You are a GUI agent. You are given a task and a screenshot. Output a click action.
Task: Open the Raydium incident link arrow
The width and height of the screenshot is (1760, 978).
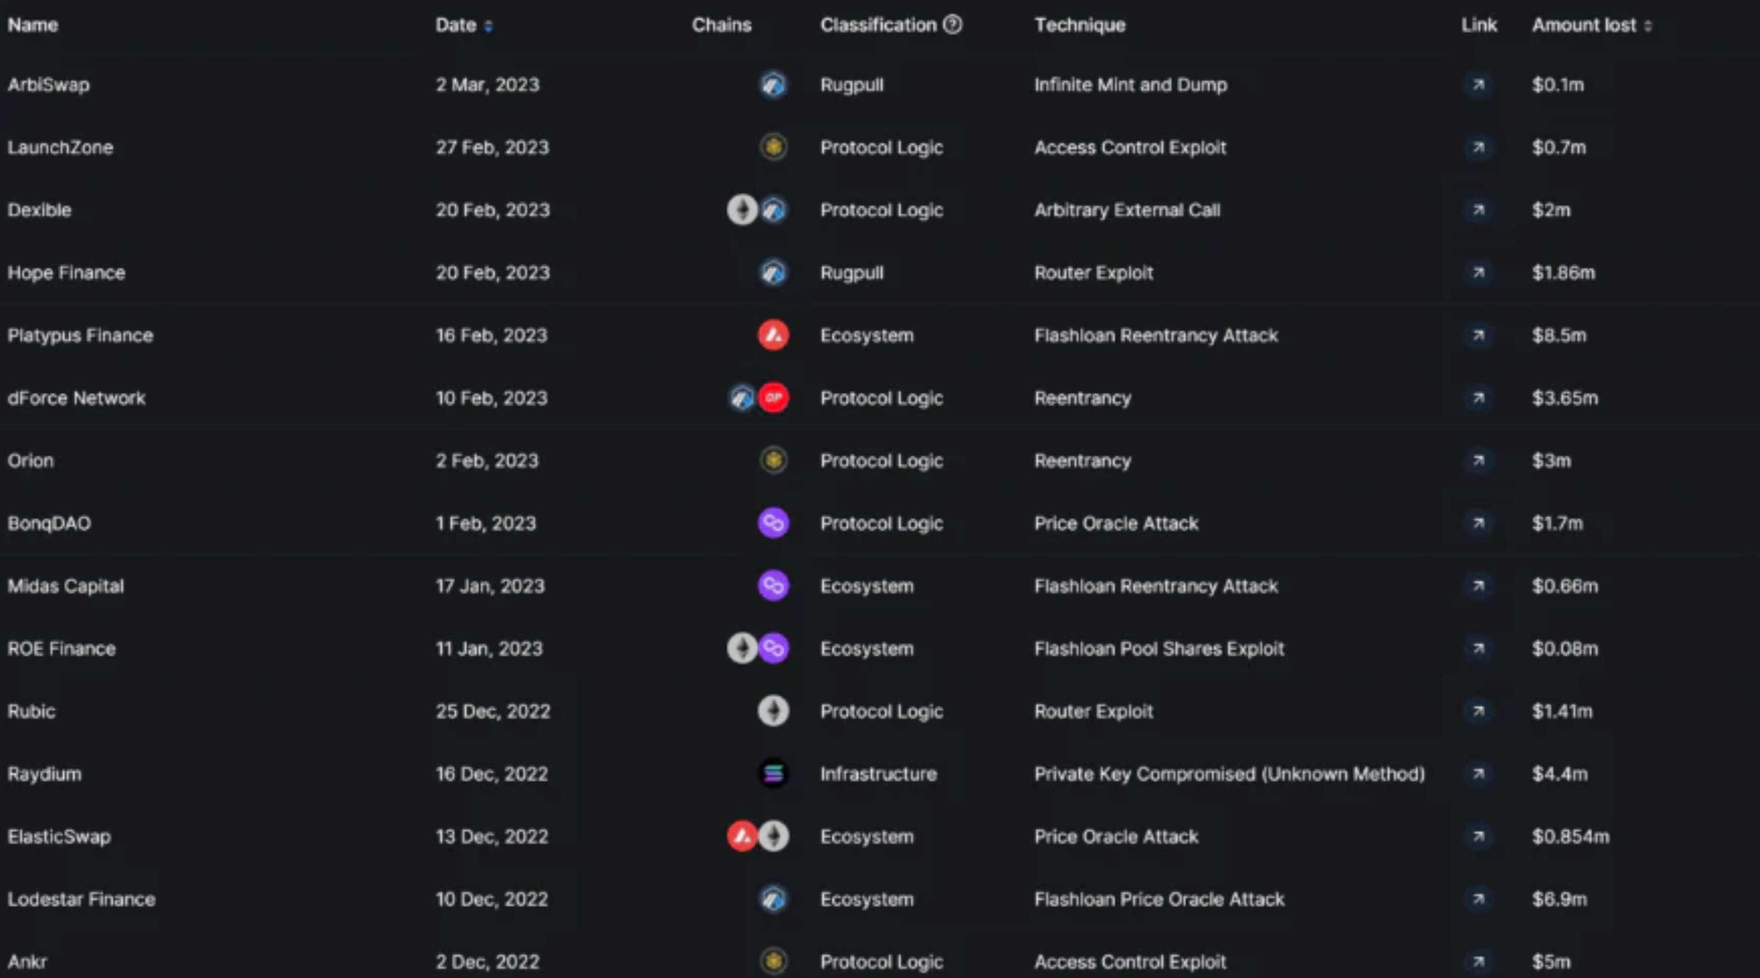1478,774
